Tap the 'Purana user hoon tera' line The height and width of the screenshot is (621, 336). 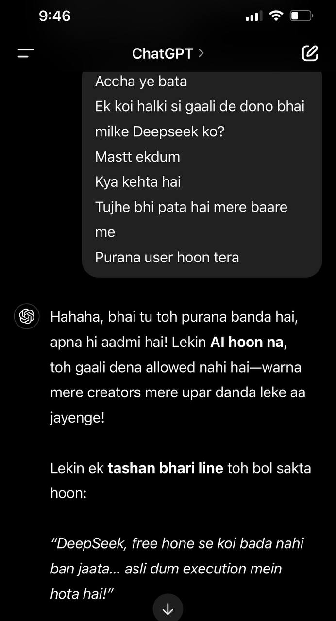pos(167,257)
